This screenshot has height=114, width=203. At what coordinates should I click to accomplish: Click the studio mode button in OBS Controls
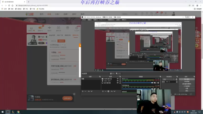coord(187,86)
